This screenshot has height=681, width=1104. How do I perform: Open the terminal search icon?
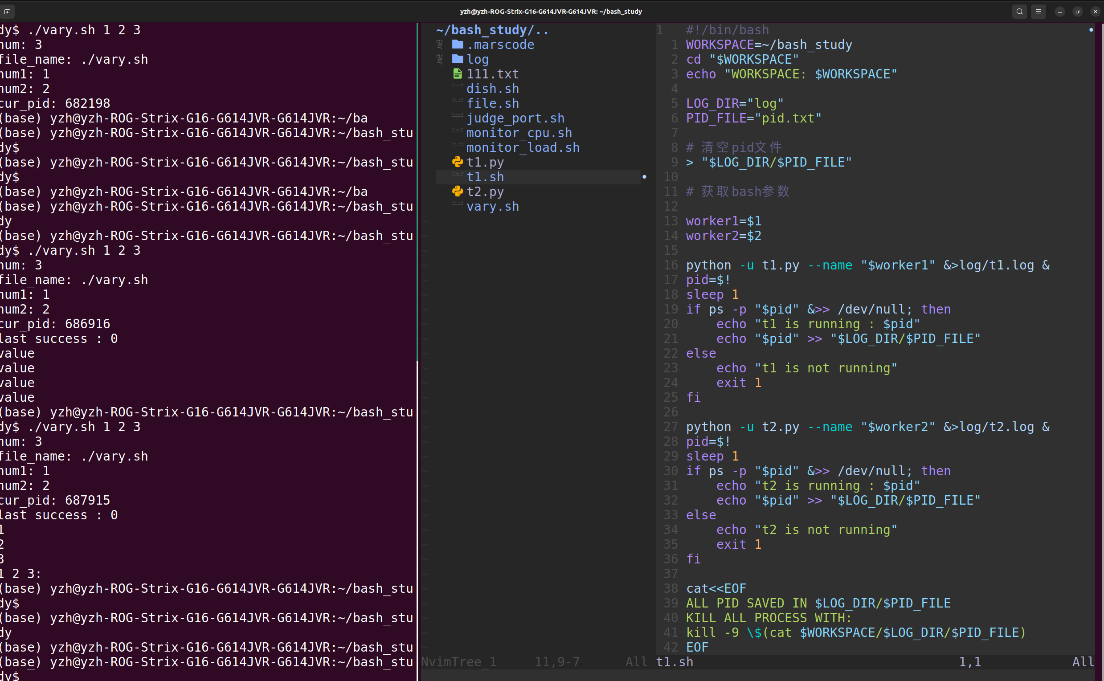[1020, 11]
